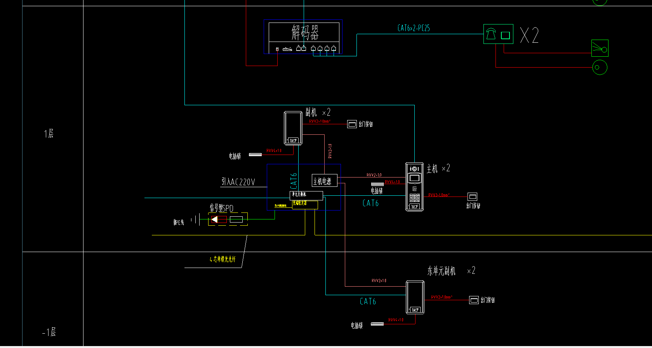Select the exit button symbol right of 主机
Viewport: 652px width, 348px height.
[x=472, y=197]
